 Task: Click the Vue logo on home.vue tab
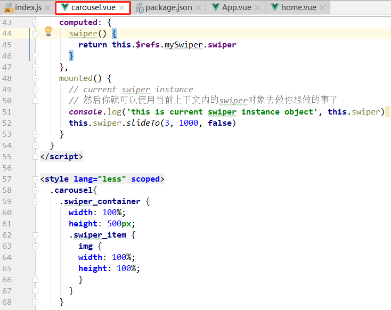coord(275,7)
